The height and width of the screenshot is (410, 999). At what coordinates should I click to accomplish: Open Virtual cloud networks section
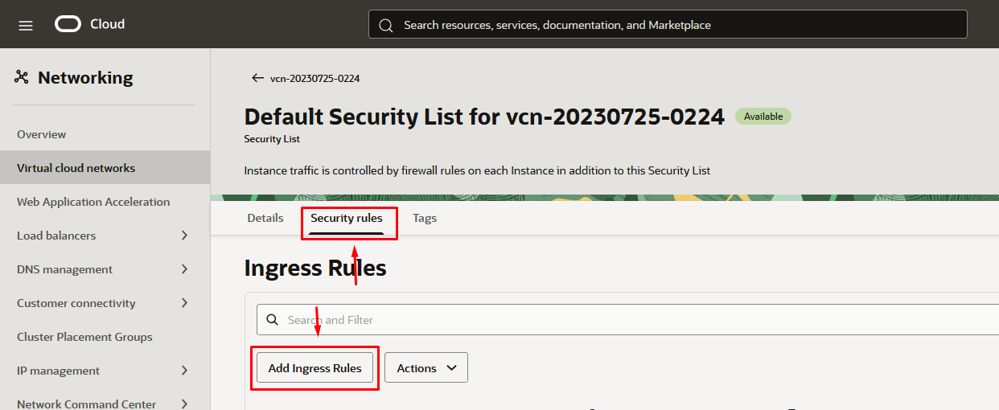105,168
